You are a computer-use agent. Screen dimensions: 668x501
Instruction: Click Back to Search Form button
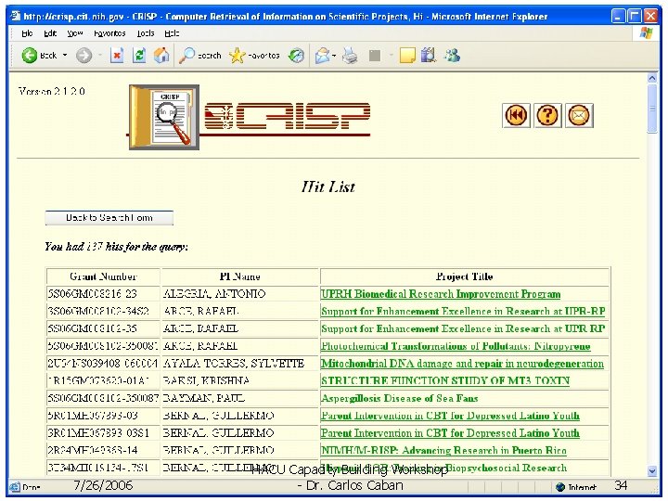click(x=109, y=218)
